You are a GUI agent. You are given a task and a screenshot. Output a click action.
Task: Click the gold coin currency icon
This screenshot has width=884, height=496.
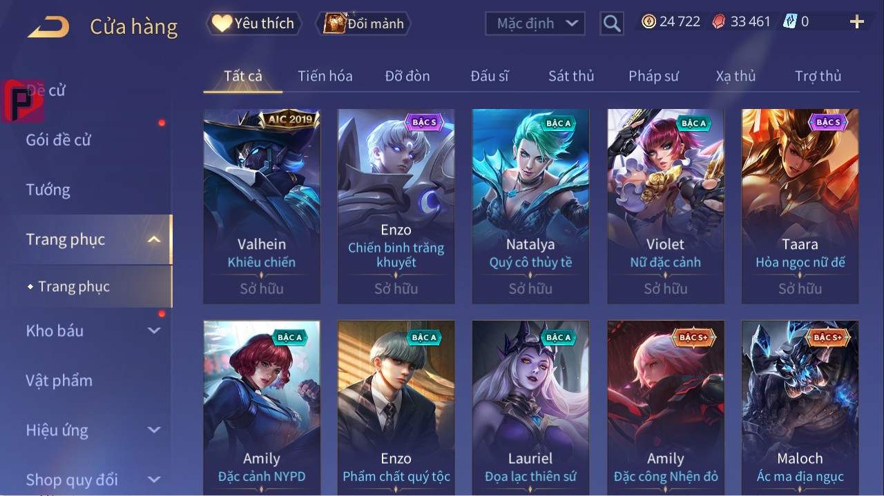pyautogui.click(x=648, y=21)
